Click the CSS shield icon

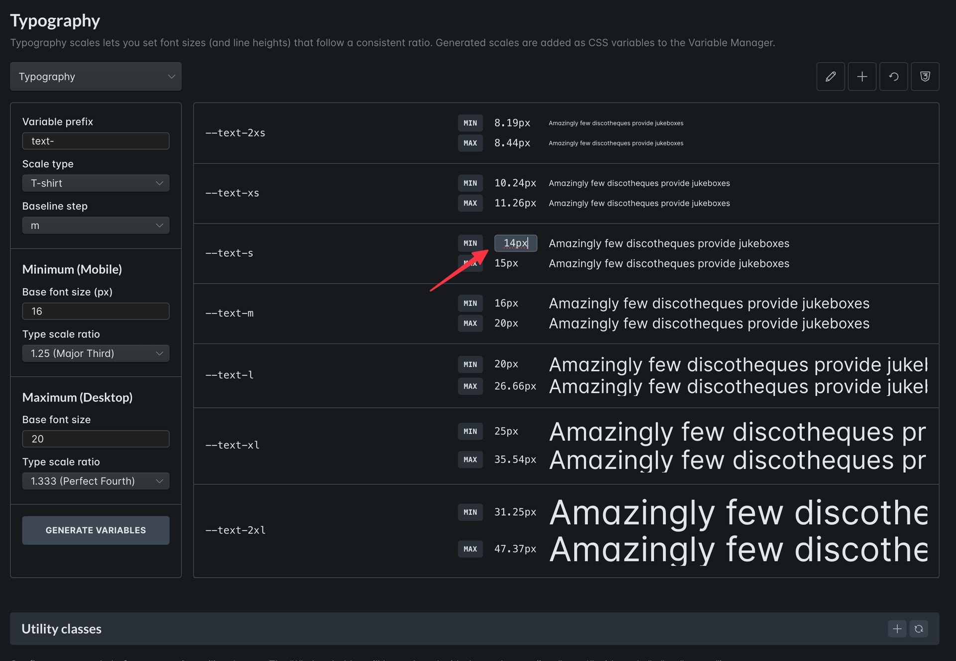[x=925, y=77]
